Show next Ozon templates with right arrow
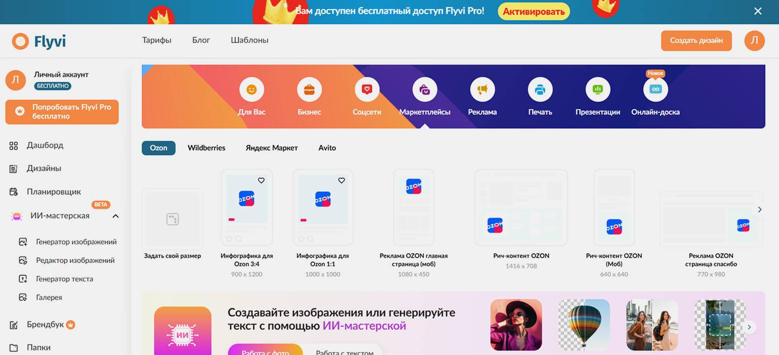Viewport: 779px width, 355px height. [x=759, y=209]
